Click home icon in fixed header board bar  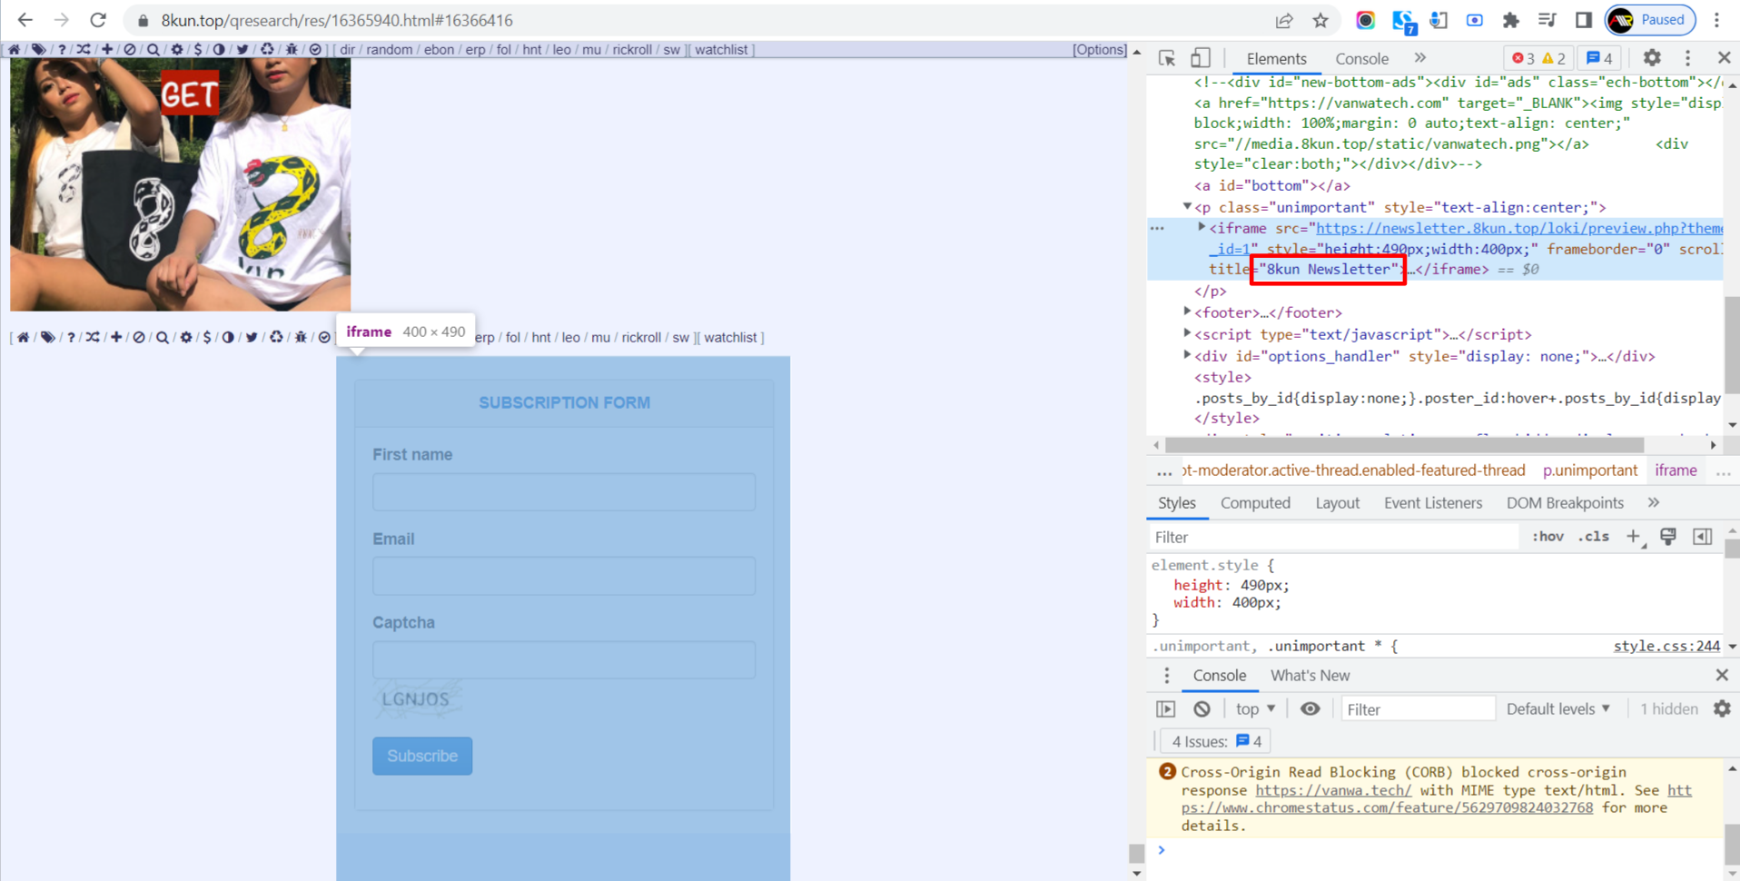[x=15, y=50]
